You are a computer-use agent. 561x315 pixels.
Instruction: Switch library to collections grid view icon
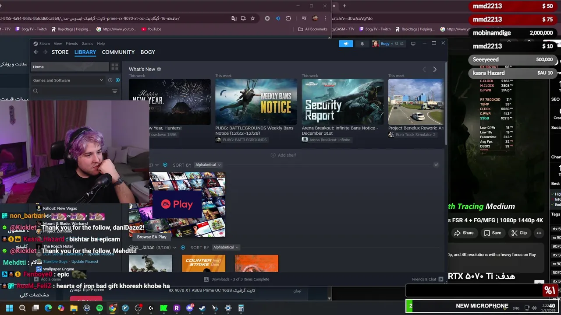pyautogui.click(x=115, y=67)
